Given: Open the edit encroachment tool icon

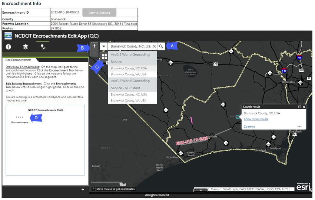Looking at the screenshot, I should coord(43,47).
